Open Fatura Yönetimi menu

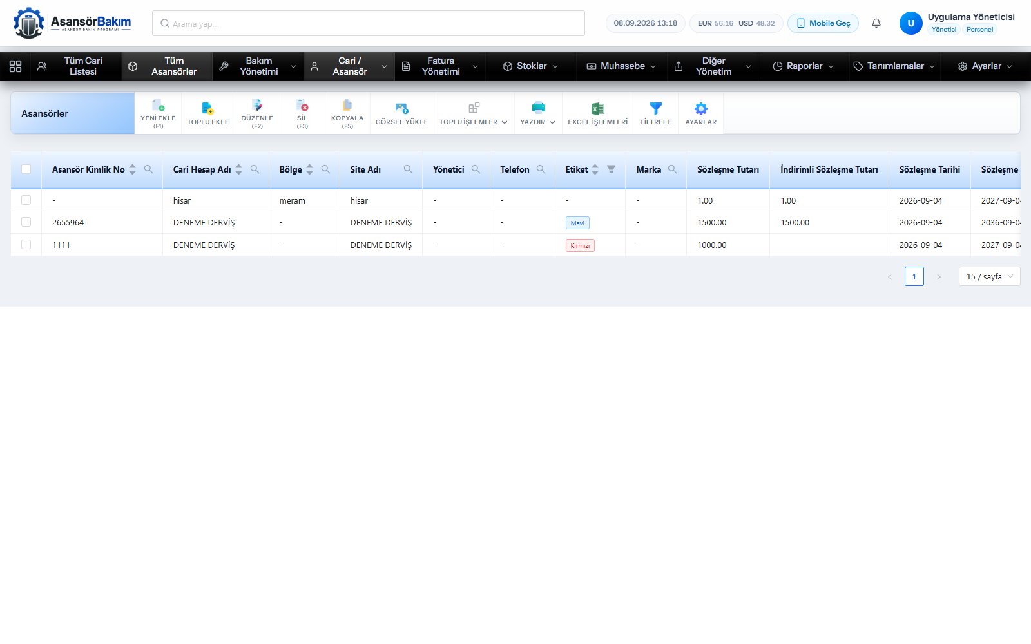pyautogui.click(x=440, y=66)
